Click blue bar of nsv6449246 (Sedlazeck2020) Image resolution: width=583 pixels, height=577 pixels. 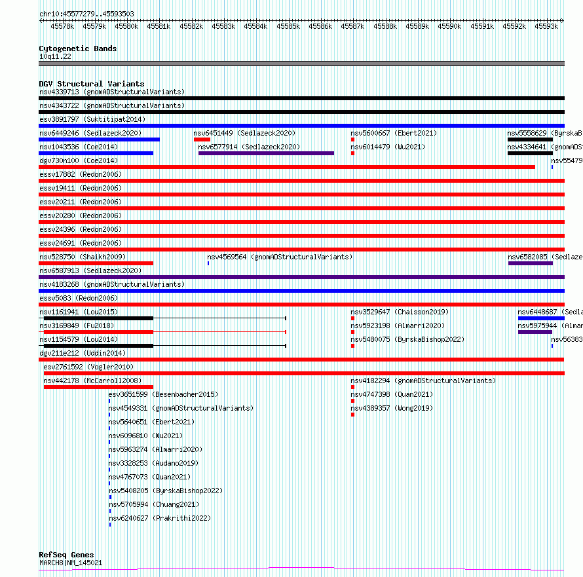[x=100, y=140]
